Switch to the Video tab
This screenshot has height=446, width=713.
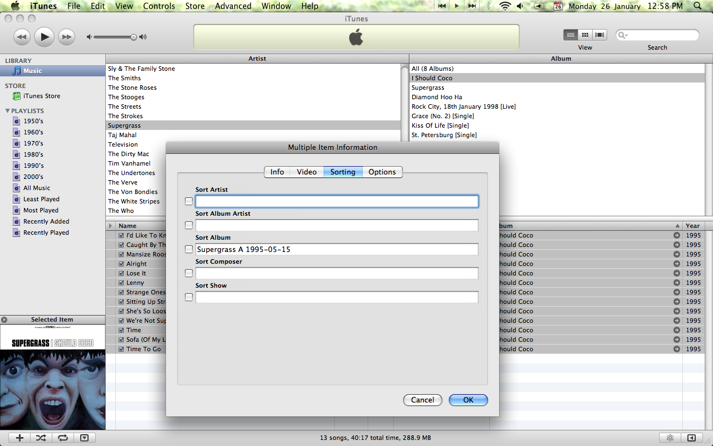(x=307, y=172)
